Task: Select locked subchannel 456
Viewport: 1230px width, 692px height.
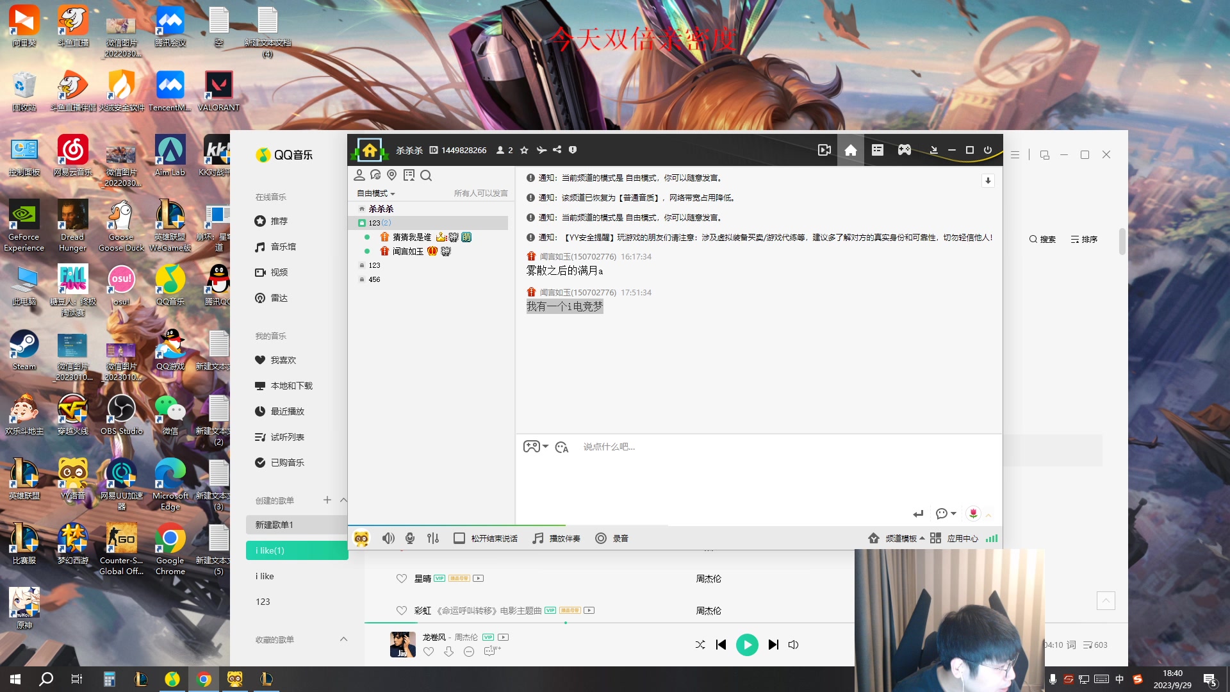Action: tap(374, 279)
